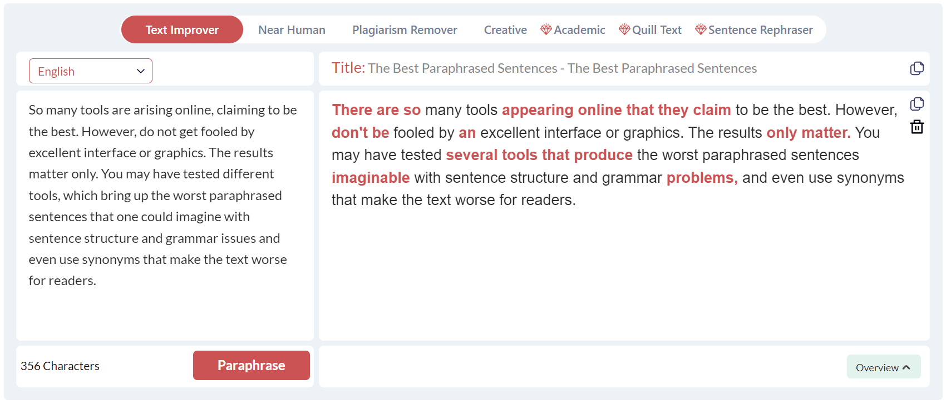Click the highlighted phrase "There are so"
The image size is (946, 404).
376,110
